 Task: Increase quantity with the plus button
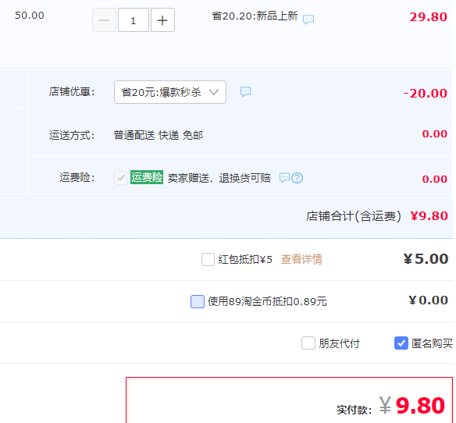(x=162, y=20)
